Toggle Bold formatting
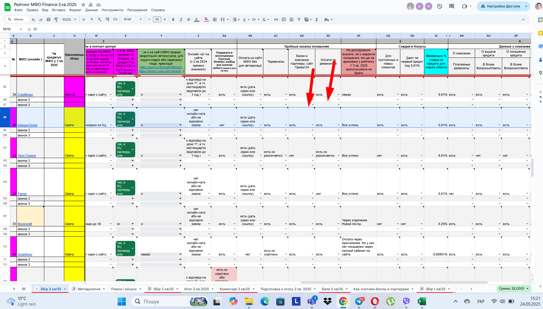Viewport: 543px width, 309px height. [x=173, y=19]
